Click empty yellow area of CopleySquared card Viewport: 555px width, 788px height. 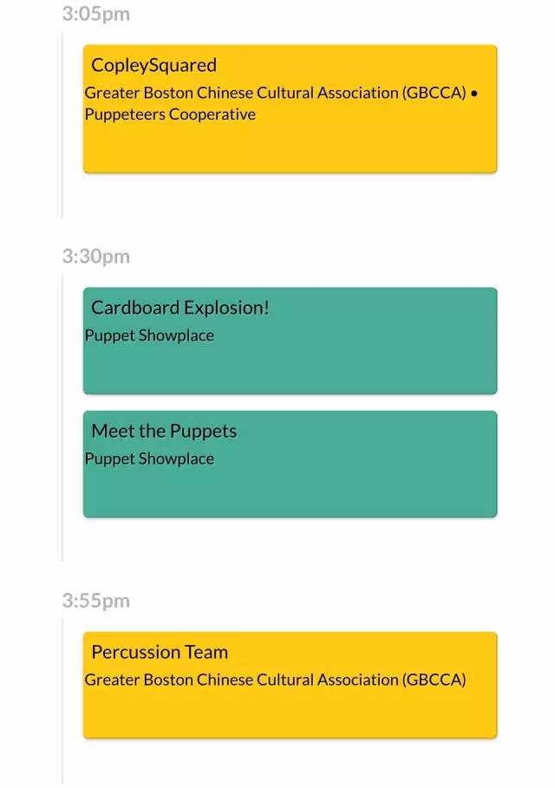290,148
